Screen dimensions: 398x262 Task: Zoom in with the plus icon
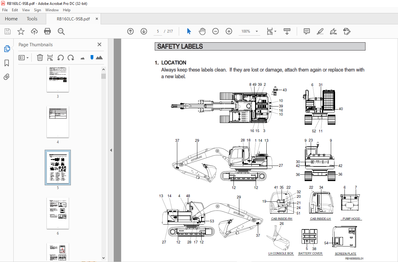click(x=229, y=31)
